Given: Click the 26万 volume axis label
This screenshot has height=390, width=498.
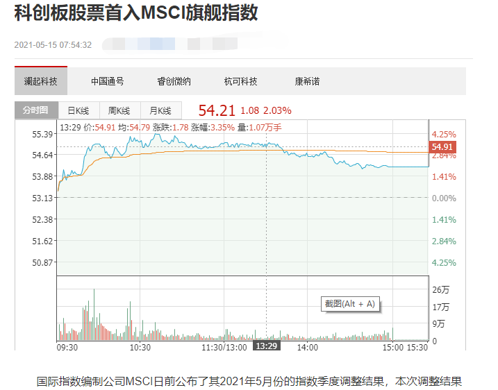Looking at the screenshot, I should click(441, 289).
